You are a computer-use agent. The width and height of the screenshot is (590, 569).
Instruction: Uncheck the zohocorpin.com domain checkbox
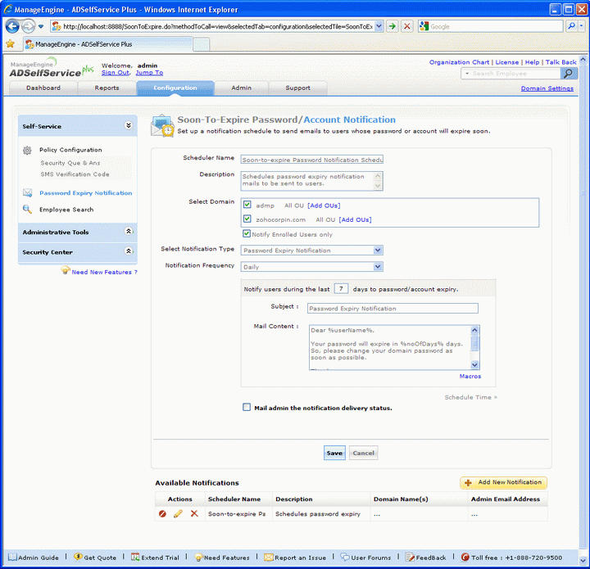(247, 219)
